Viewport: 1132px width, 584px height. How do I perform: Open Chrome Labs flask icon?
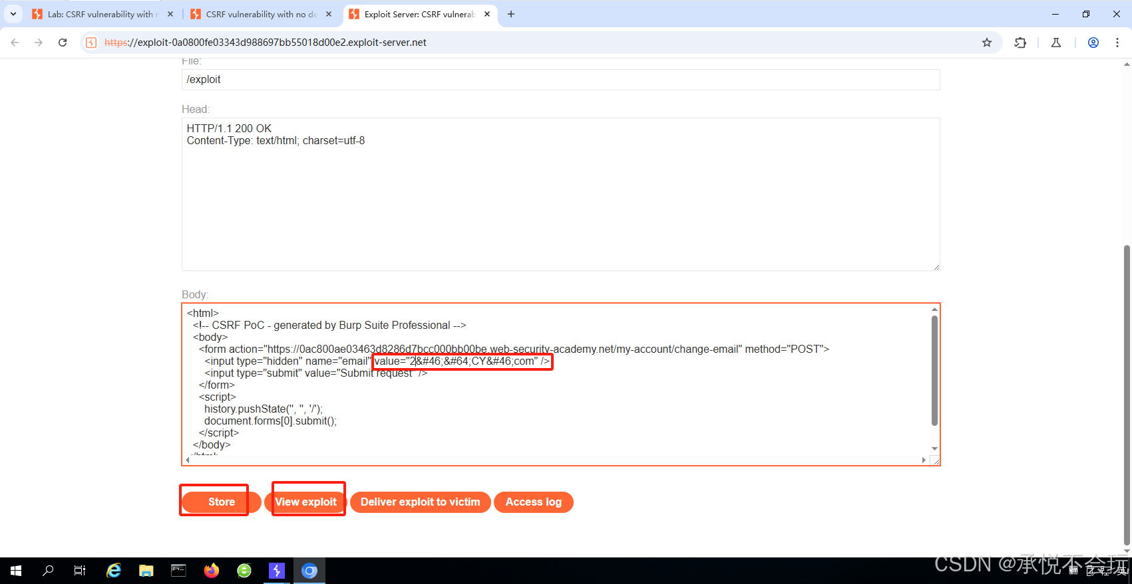[1056, 43]
